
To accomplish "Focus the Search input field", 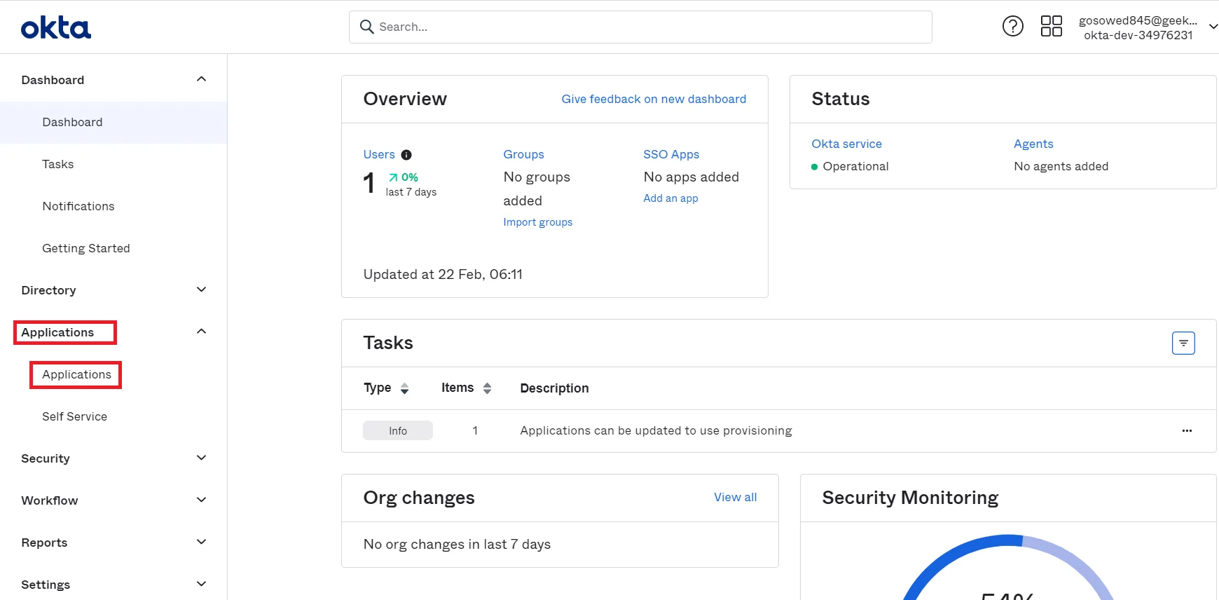I will click(x=640, y=27).
